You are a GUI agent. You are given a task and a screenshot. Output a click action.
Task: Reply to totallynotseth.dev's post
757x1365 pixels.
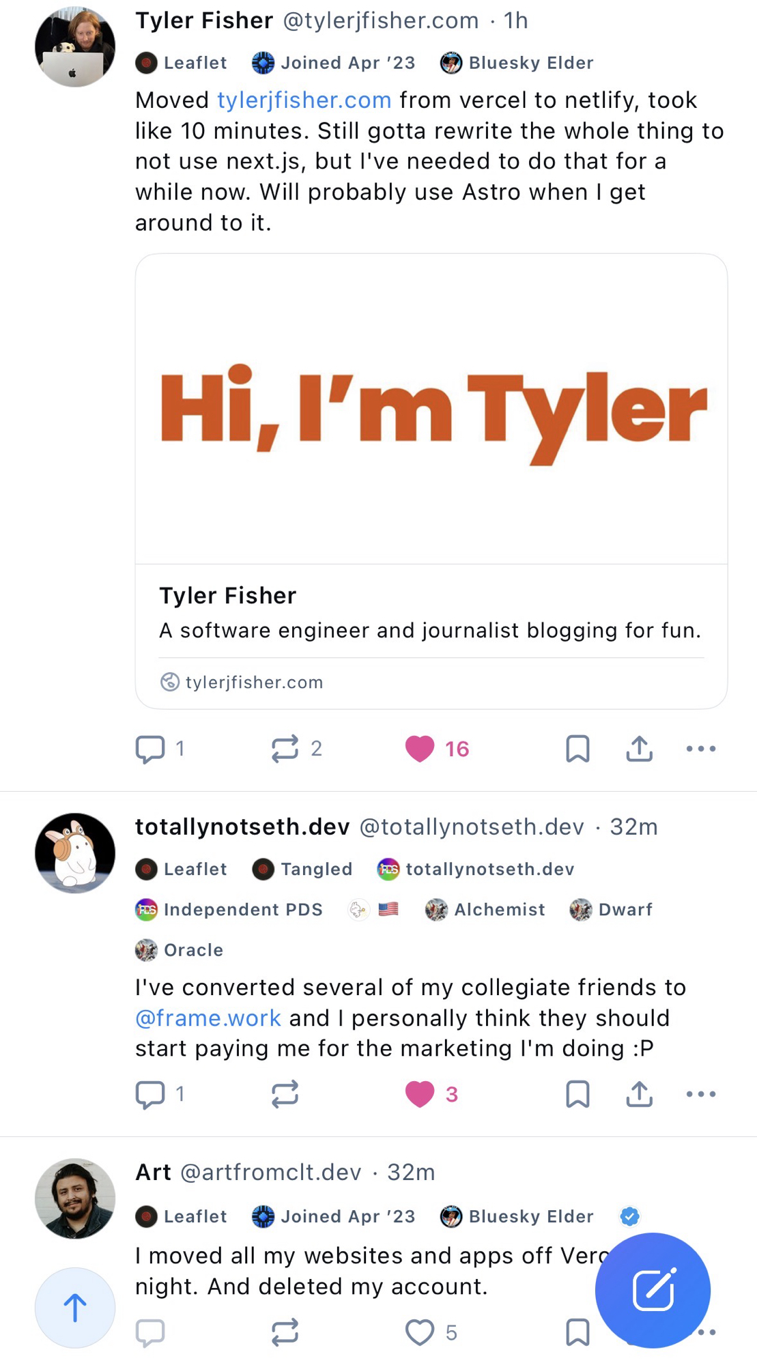(150, 1094)
